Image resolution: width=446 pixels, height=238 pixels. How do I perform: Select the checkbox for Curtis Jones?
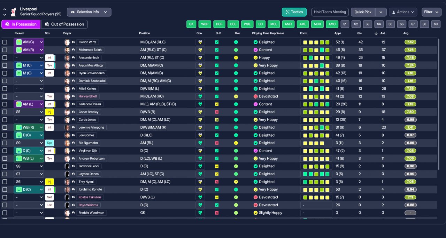5,120
